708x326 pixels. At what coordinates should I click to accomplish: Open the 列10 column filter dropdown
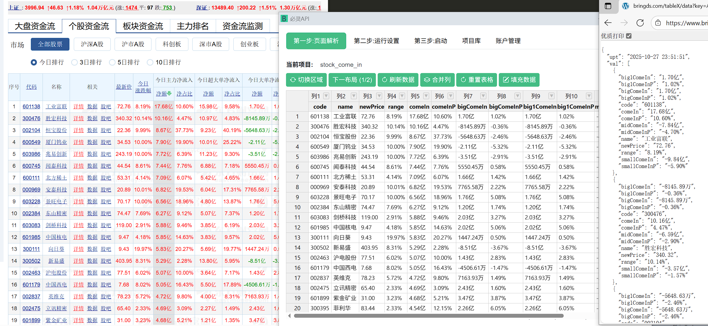589,96
